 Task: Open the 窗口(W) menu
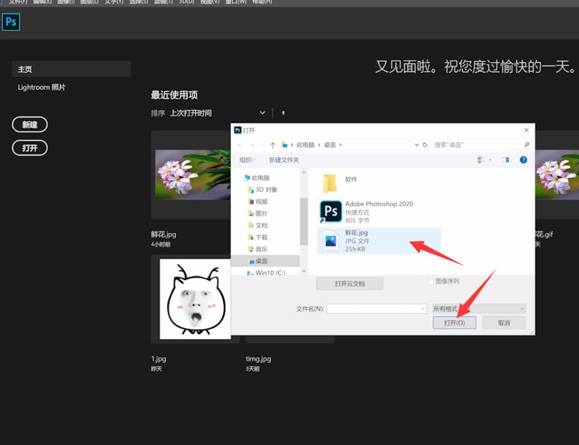[236, 2]
